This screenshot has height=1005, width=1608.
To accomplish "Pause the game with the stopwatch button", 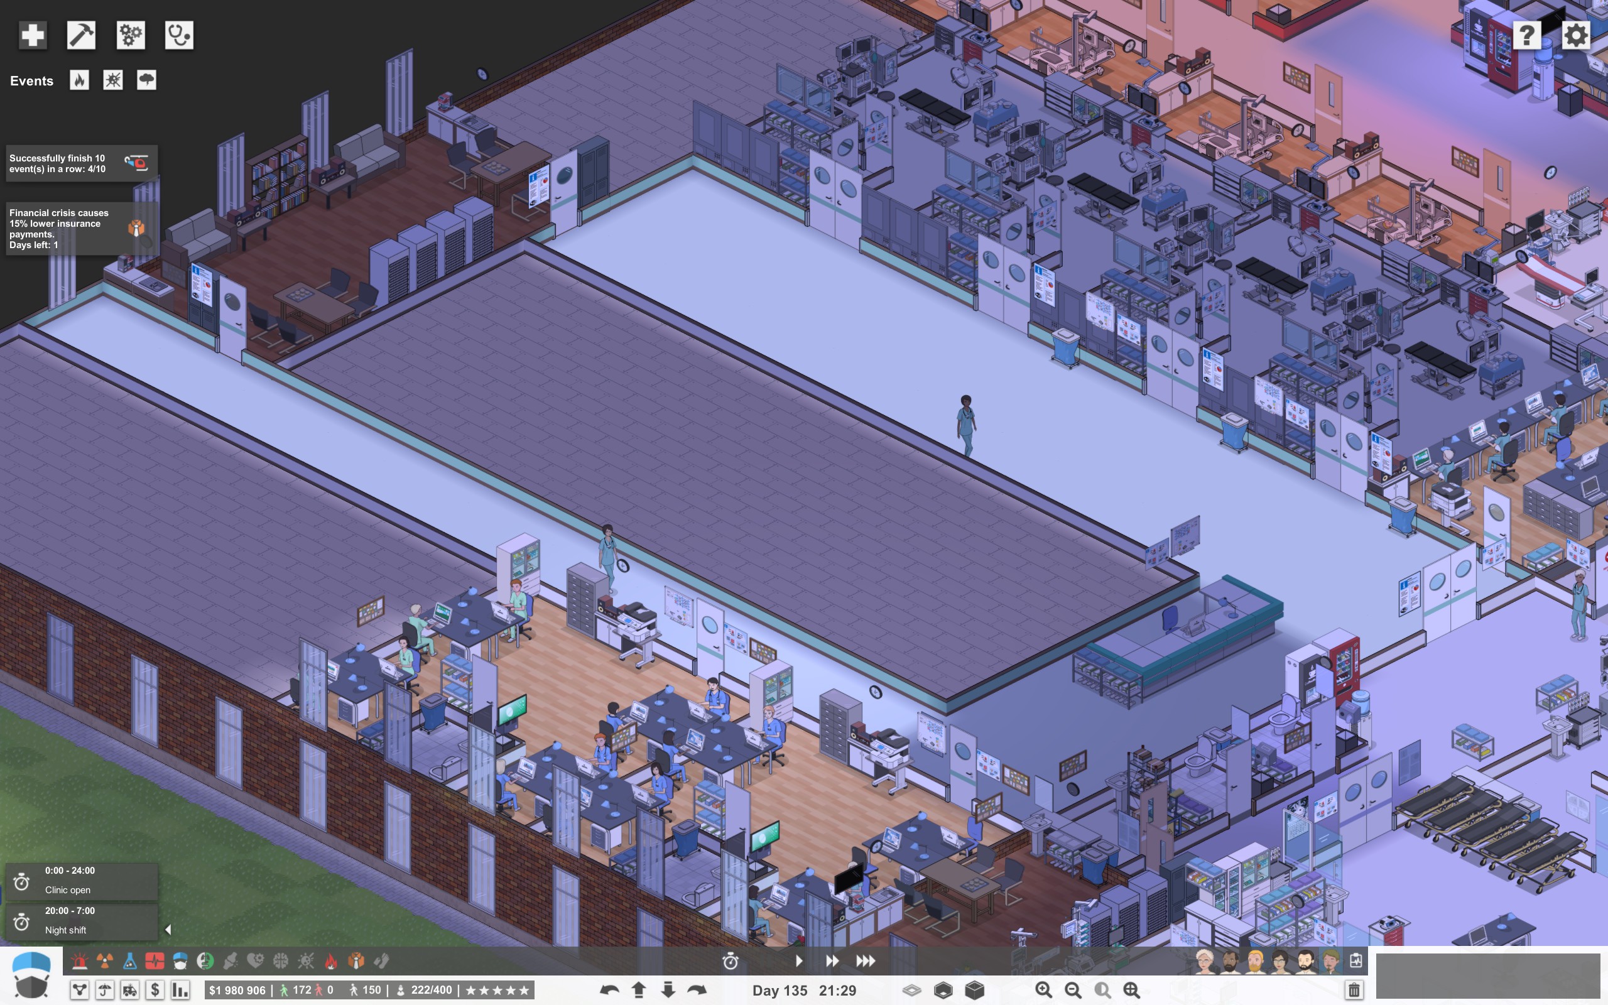I will click(731, 961).
